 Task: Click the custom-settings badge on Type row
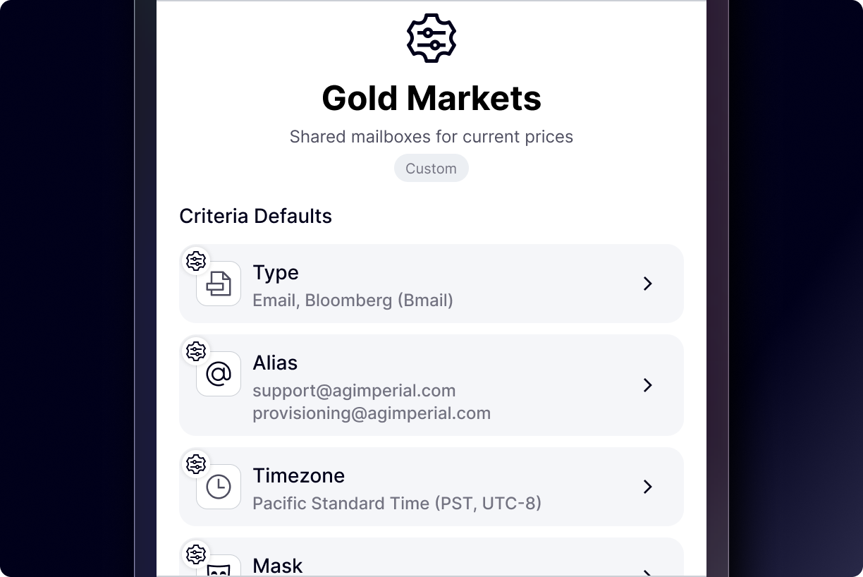(x=196, y=261)
